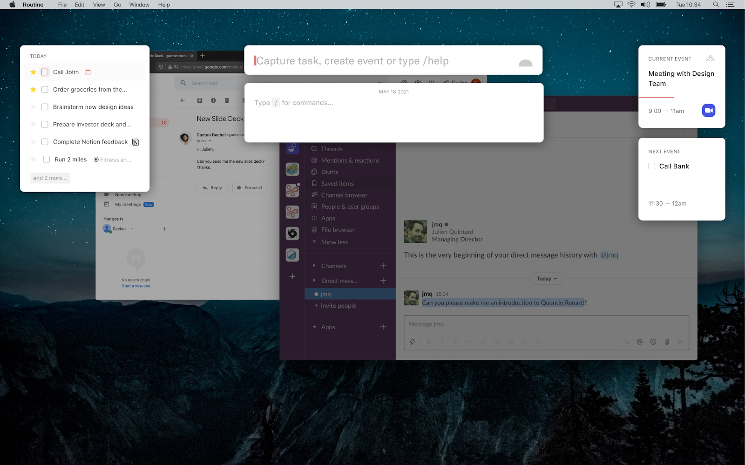Screen dimensions: 745x465
Task: Open the Window menu
Action: [139, 5]
